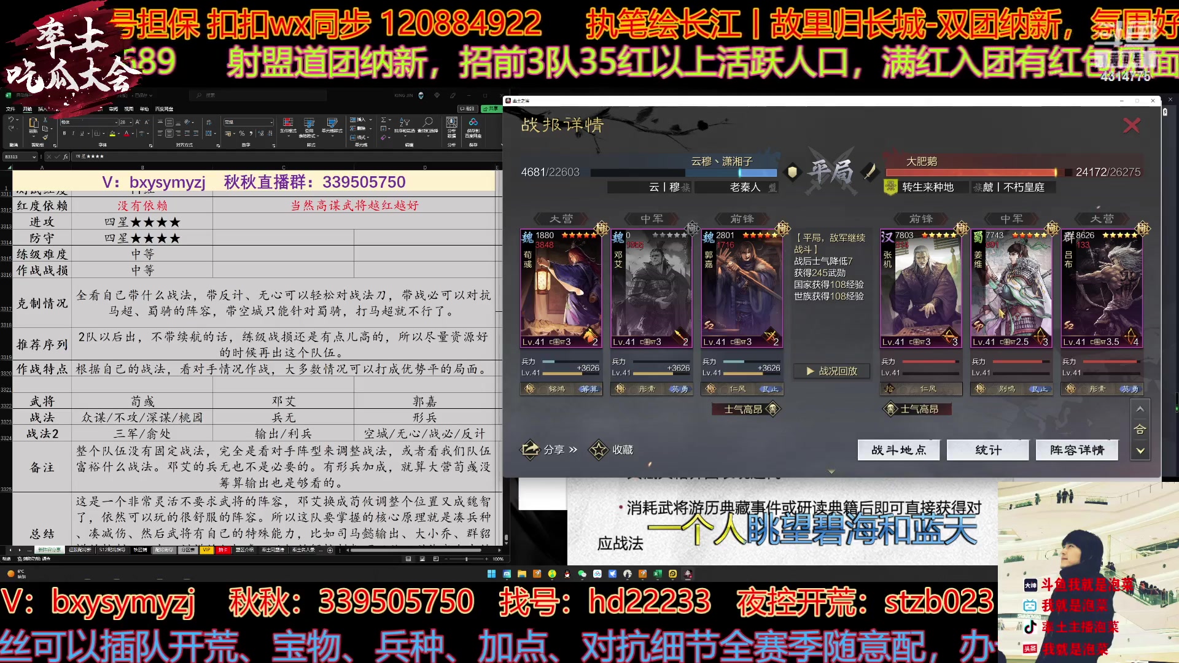Switch to Page Layout view in status bar

point(422,559)
